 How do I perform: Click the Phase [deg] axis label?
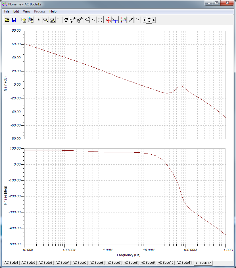pos(5,196)
